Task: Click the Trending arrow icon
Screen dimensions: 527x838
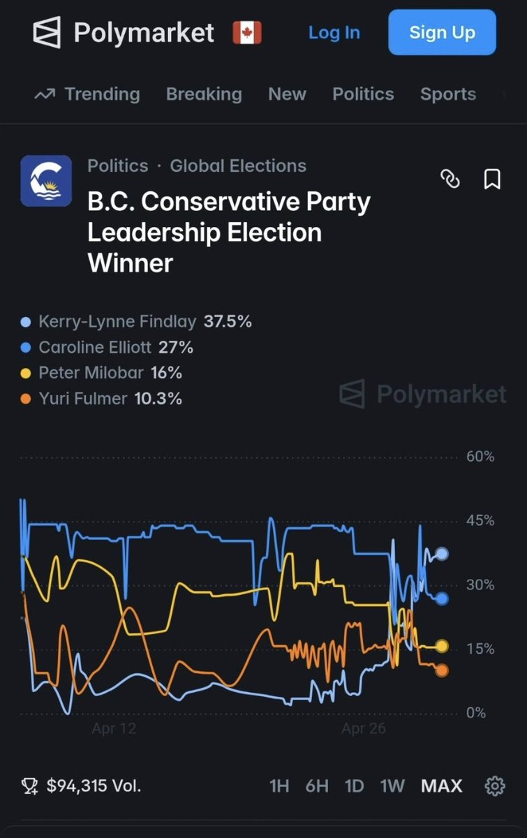Action: pyautogui.click(x=44, y=94)
